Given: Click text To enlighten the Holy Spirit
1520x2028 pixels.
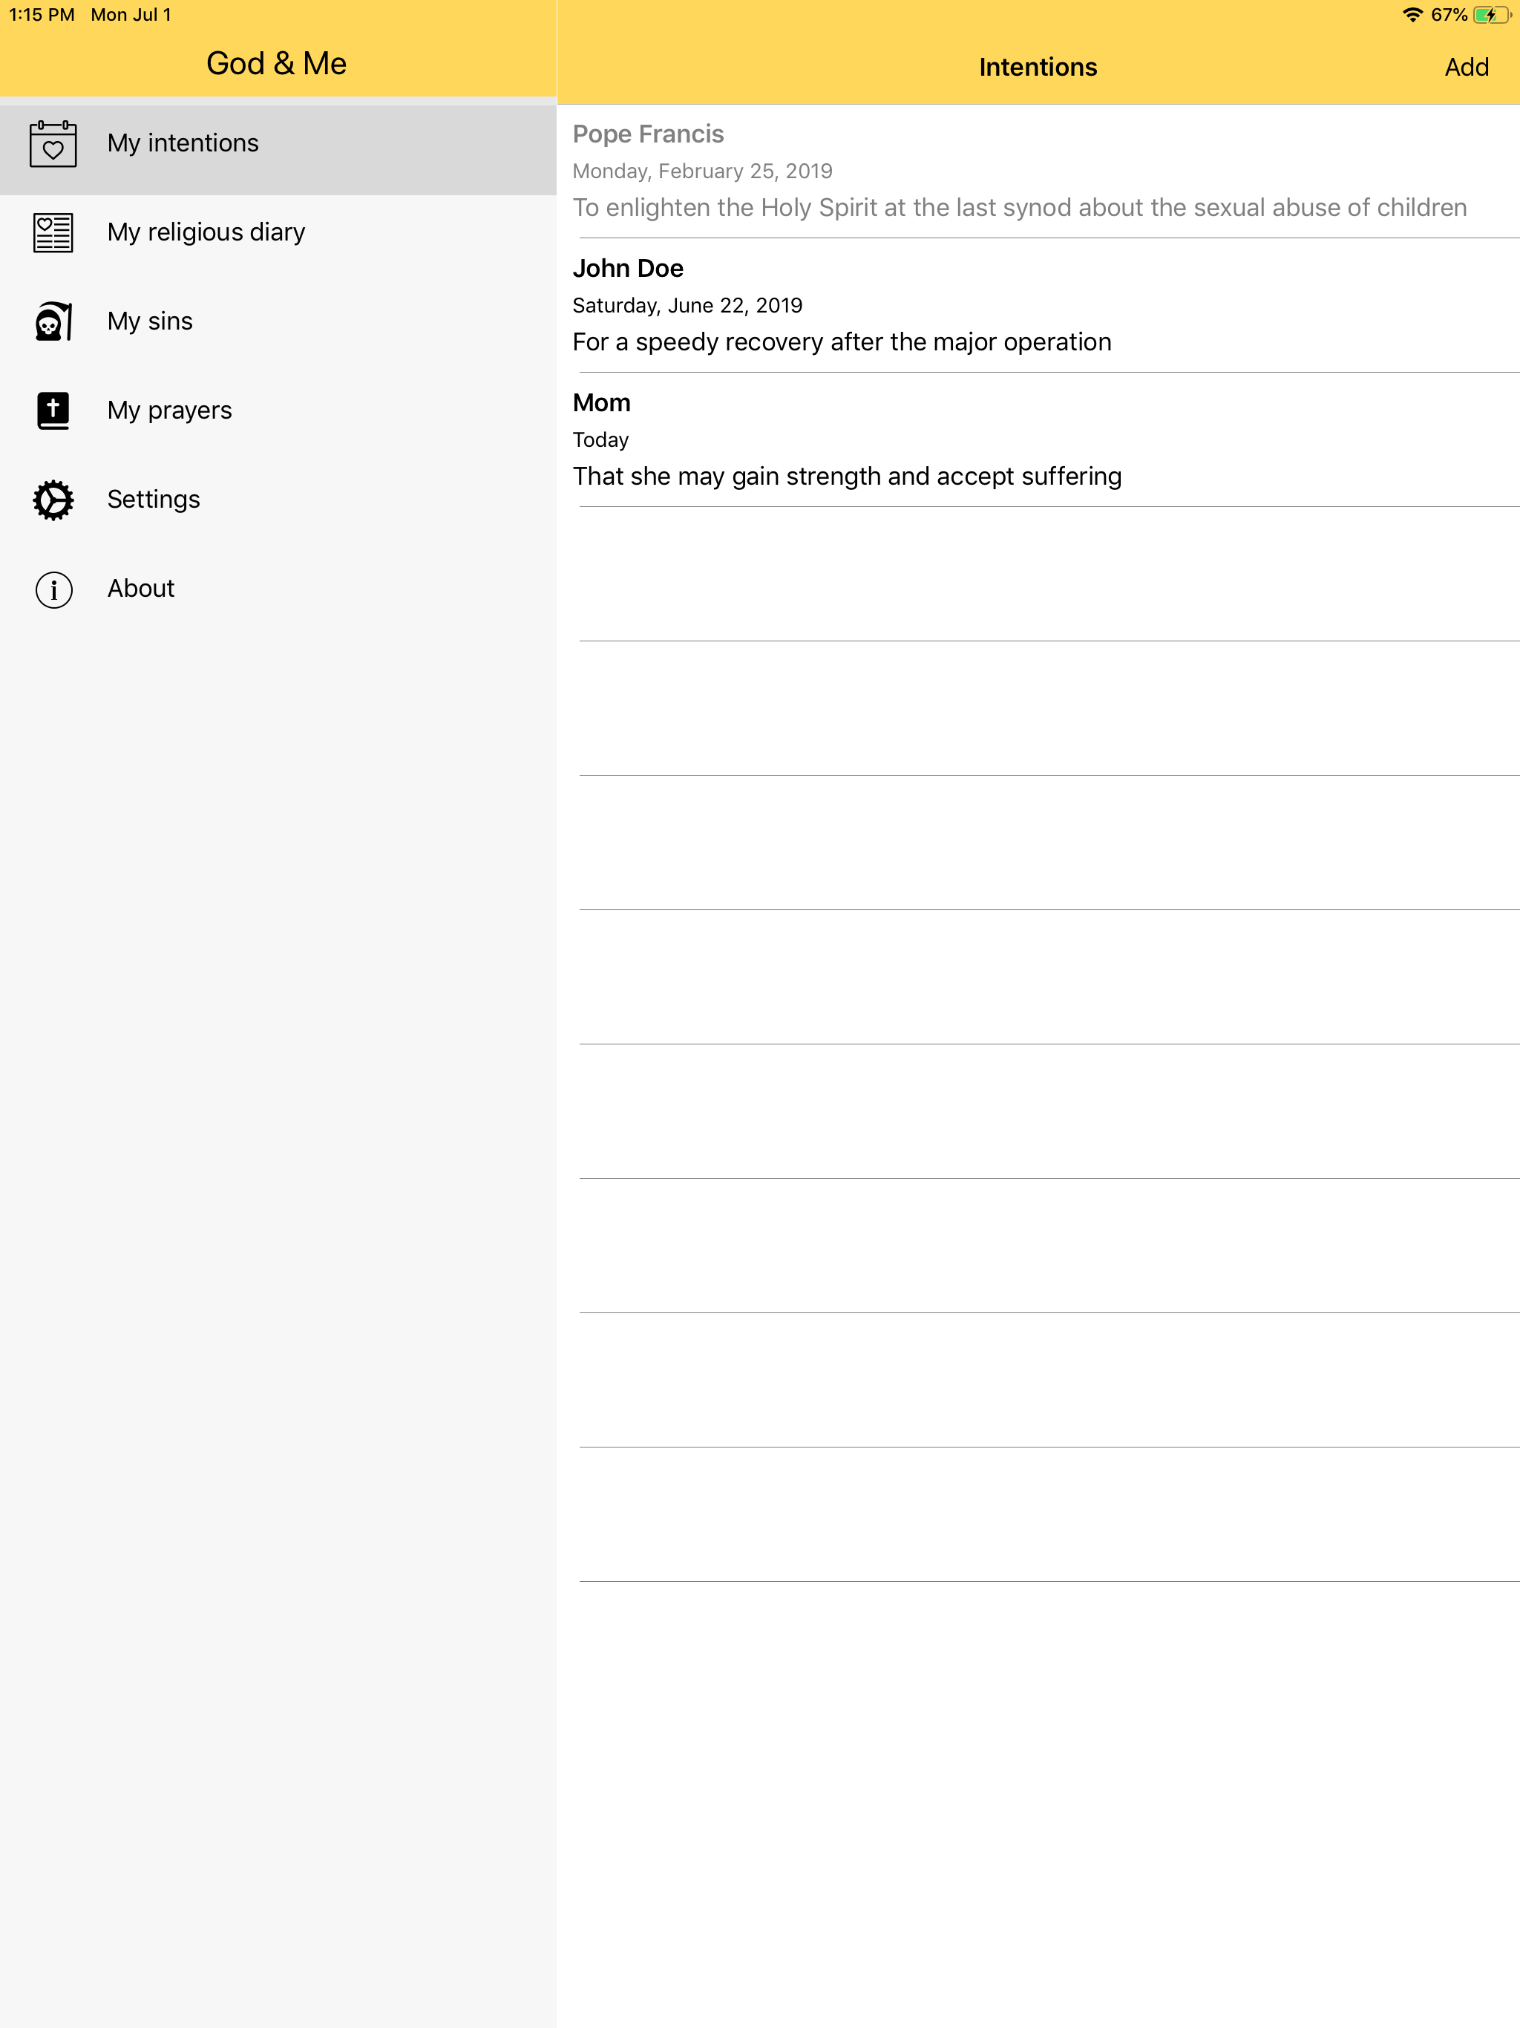Looking at the screenshot, I should pos(1020,208).
